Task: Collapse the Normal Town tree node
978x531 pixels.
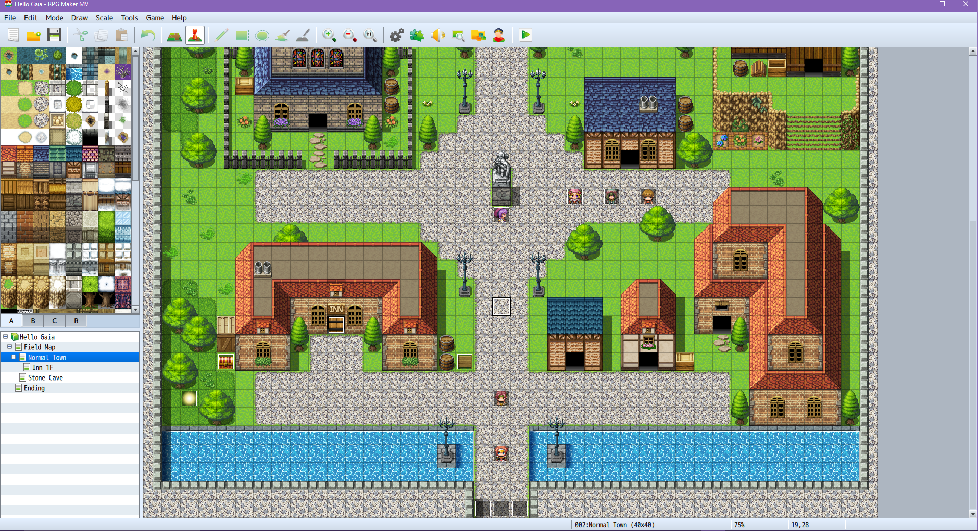Action: 14,357
